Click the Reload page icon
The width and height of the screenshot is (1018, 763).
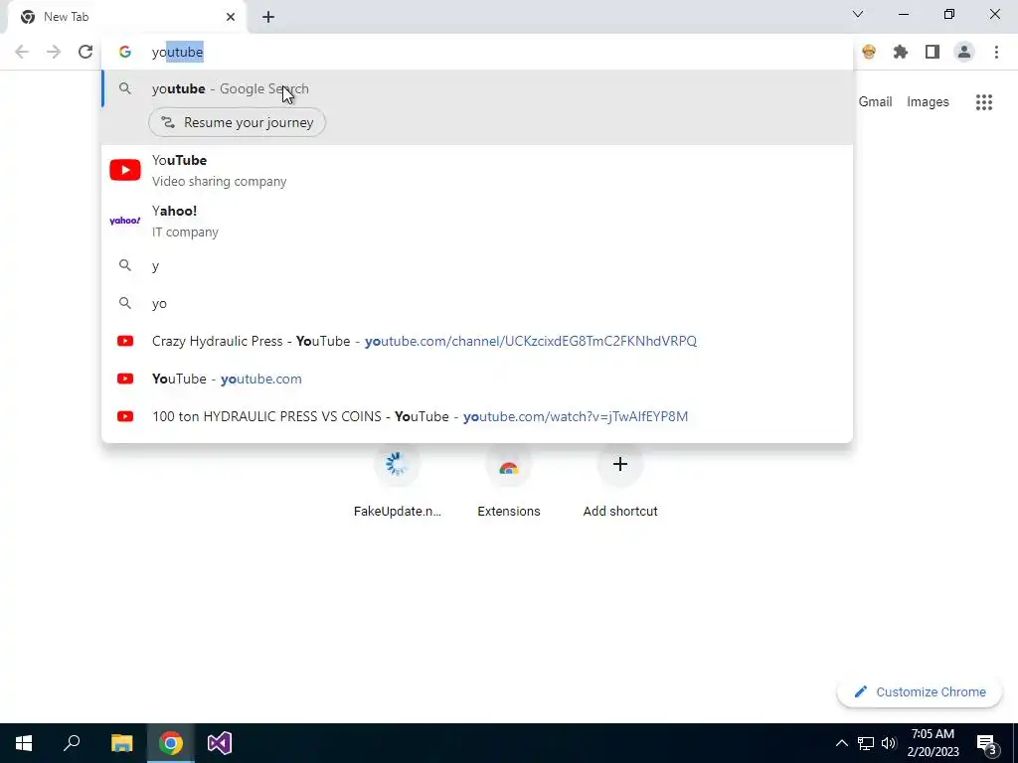(x=85, y=52)
